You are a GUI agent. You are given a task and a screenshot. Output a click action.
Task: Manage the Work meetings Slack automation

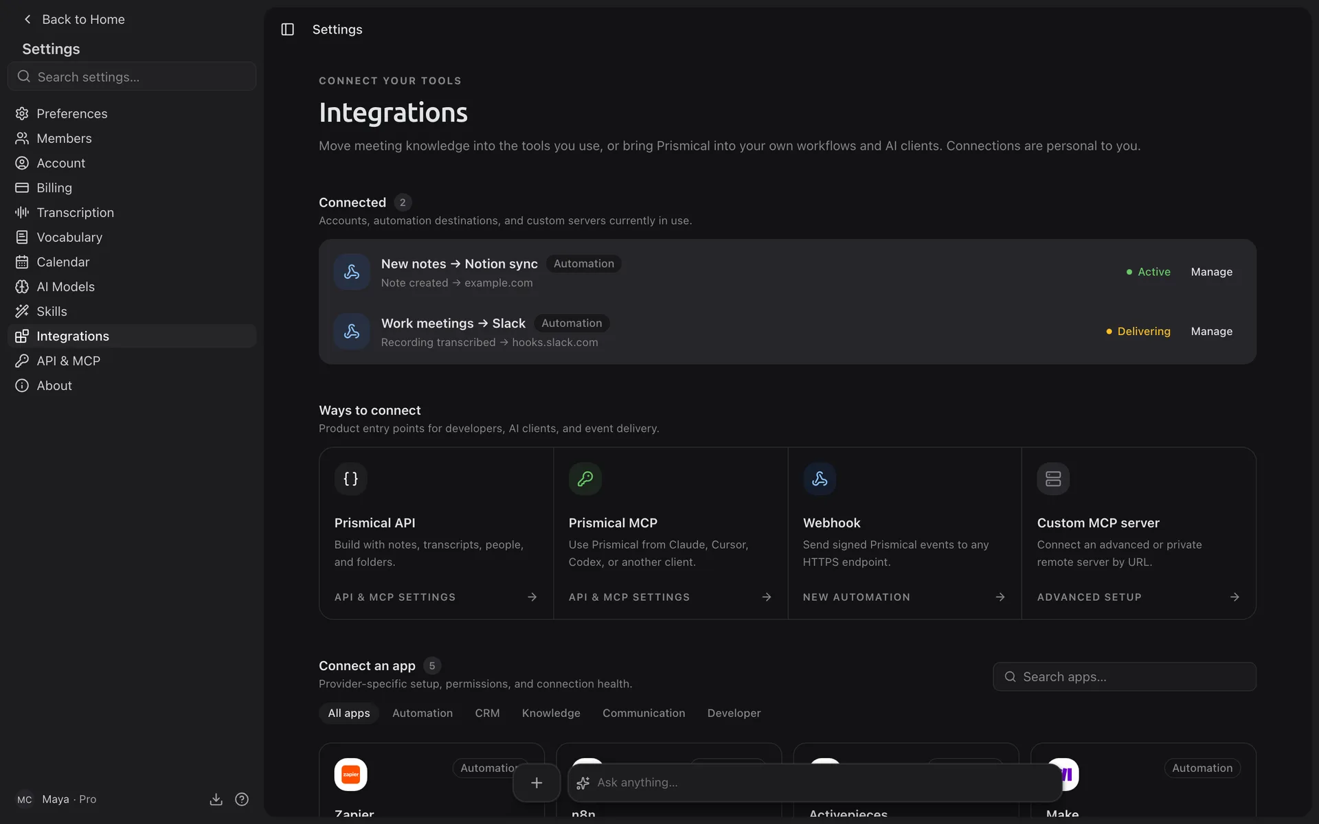click(x=1211, y=331)
